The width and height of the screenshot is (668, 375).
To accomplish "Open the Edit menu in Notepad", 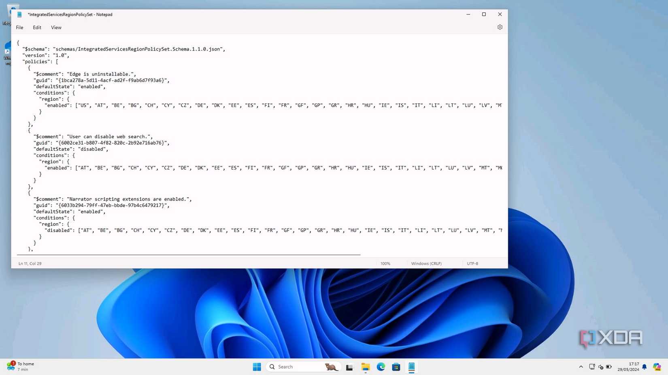I will coord(37,27).
